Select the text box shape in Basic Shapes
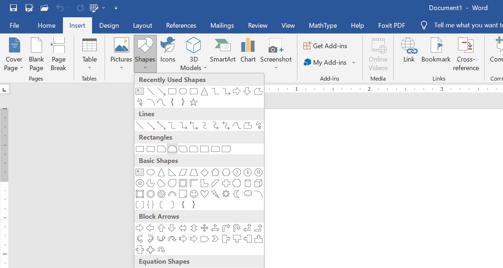 [140, 172]
